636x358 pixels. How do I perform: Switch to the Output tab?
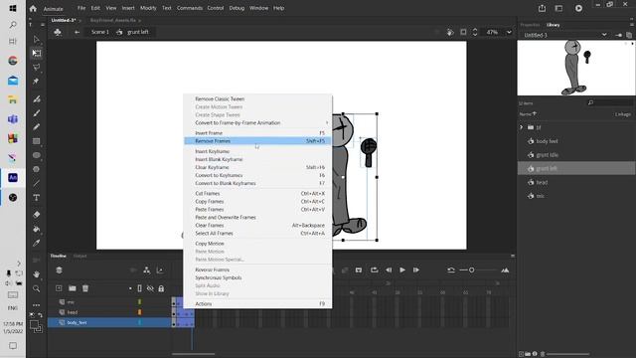(x=79, y=256)
